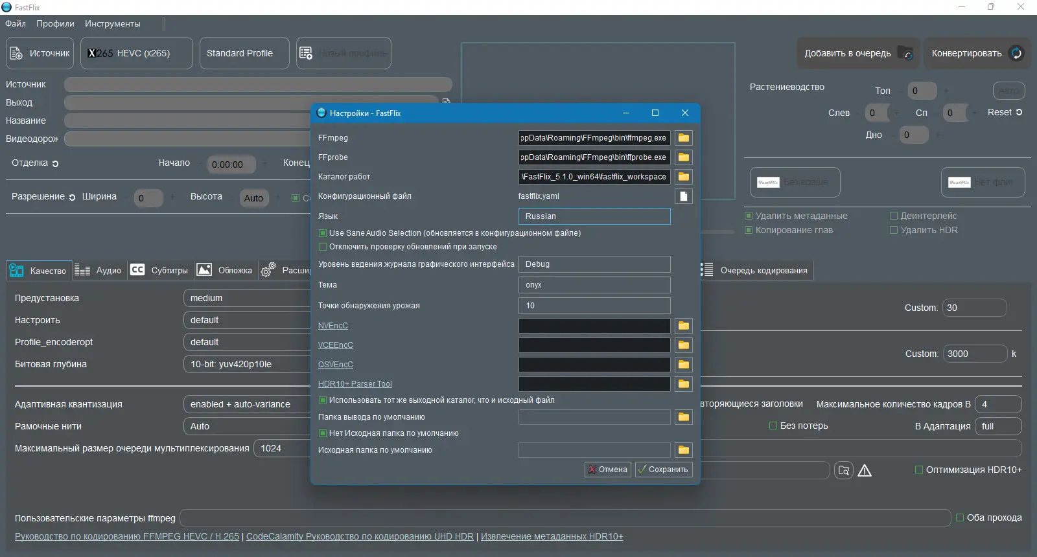Screen dimensions: 1037x557
Task: Click Отмена to cancel settings
Action: tap(608, 470)
